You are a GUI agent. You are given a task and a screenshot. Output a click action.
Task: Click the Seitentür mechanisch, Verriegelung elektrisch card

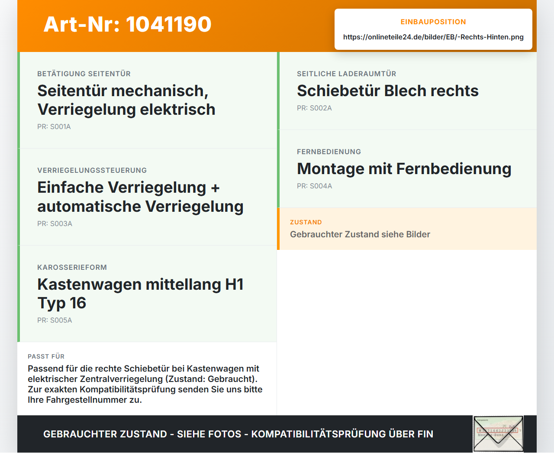coord(147,100)
